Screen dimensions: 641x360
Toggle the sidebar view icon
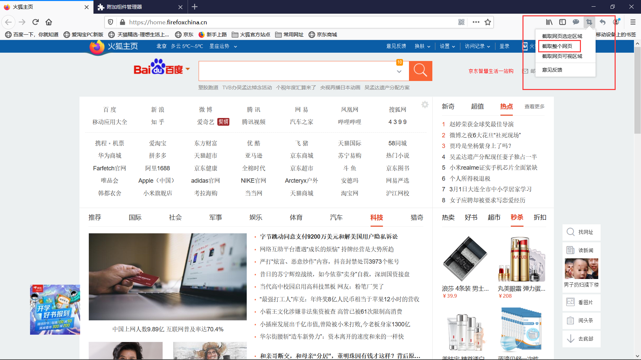[563, 22]
